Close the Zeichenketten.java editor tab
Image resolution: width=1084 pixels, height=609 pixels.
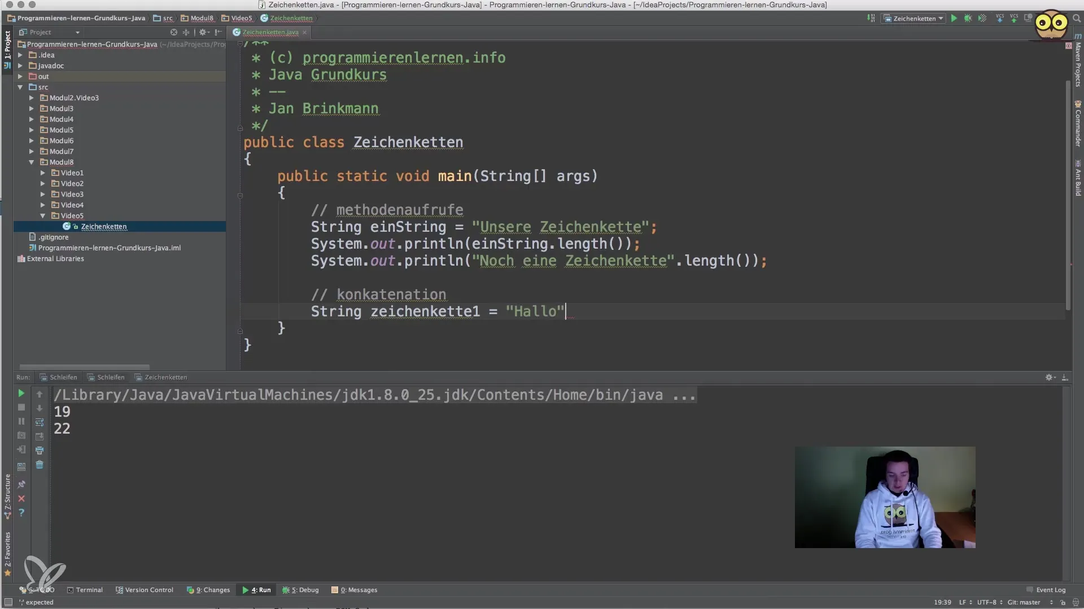pyautogui.click(x=304, y=32)
